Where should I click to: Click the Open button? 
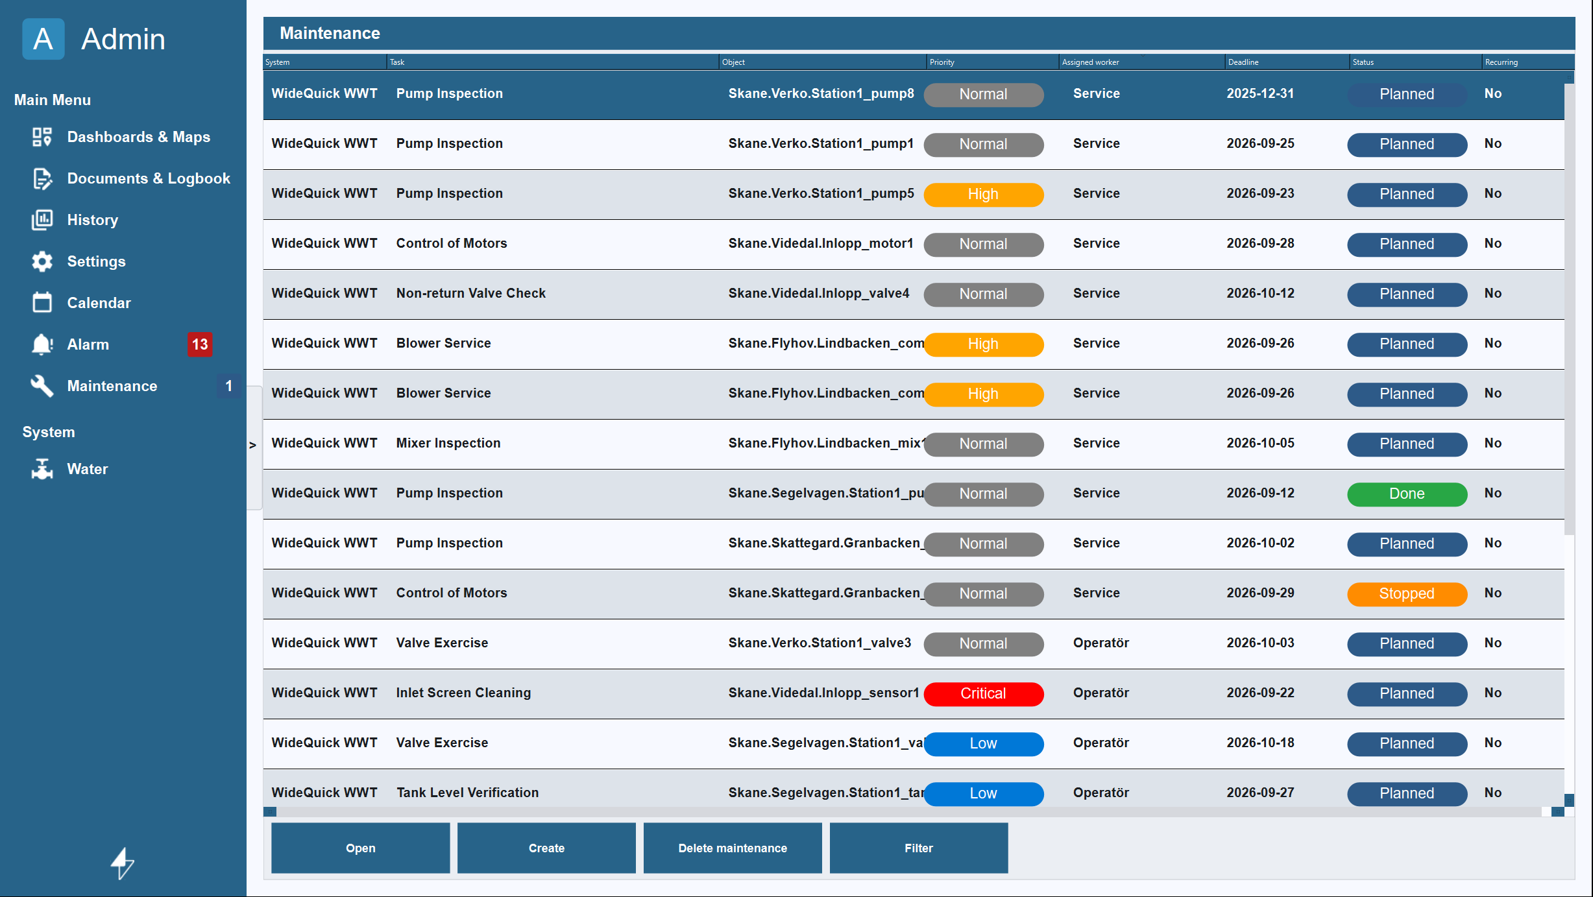[360, 848]
